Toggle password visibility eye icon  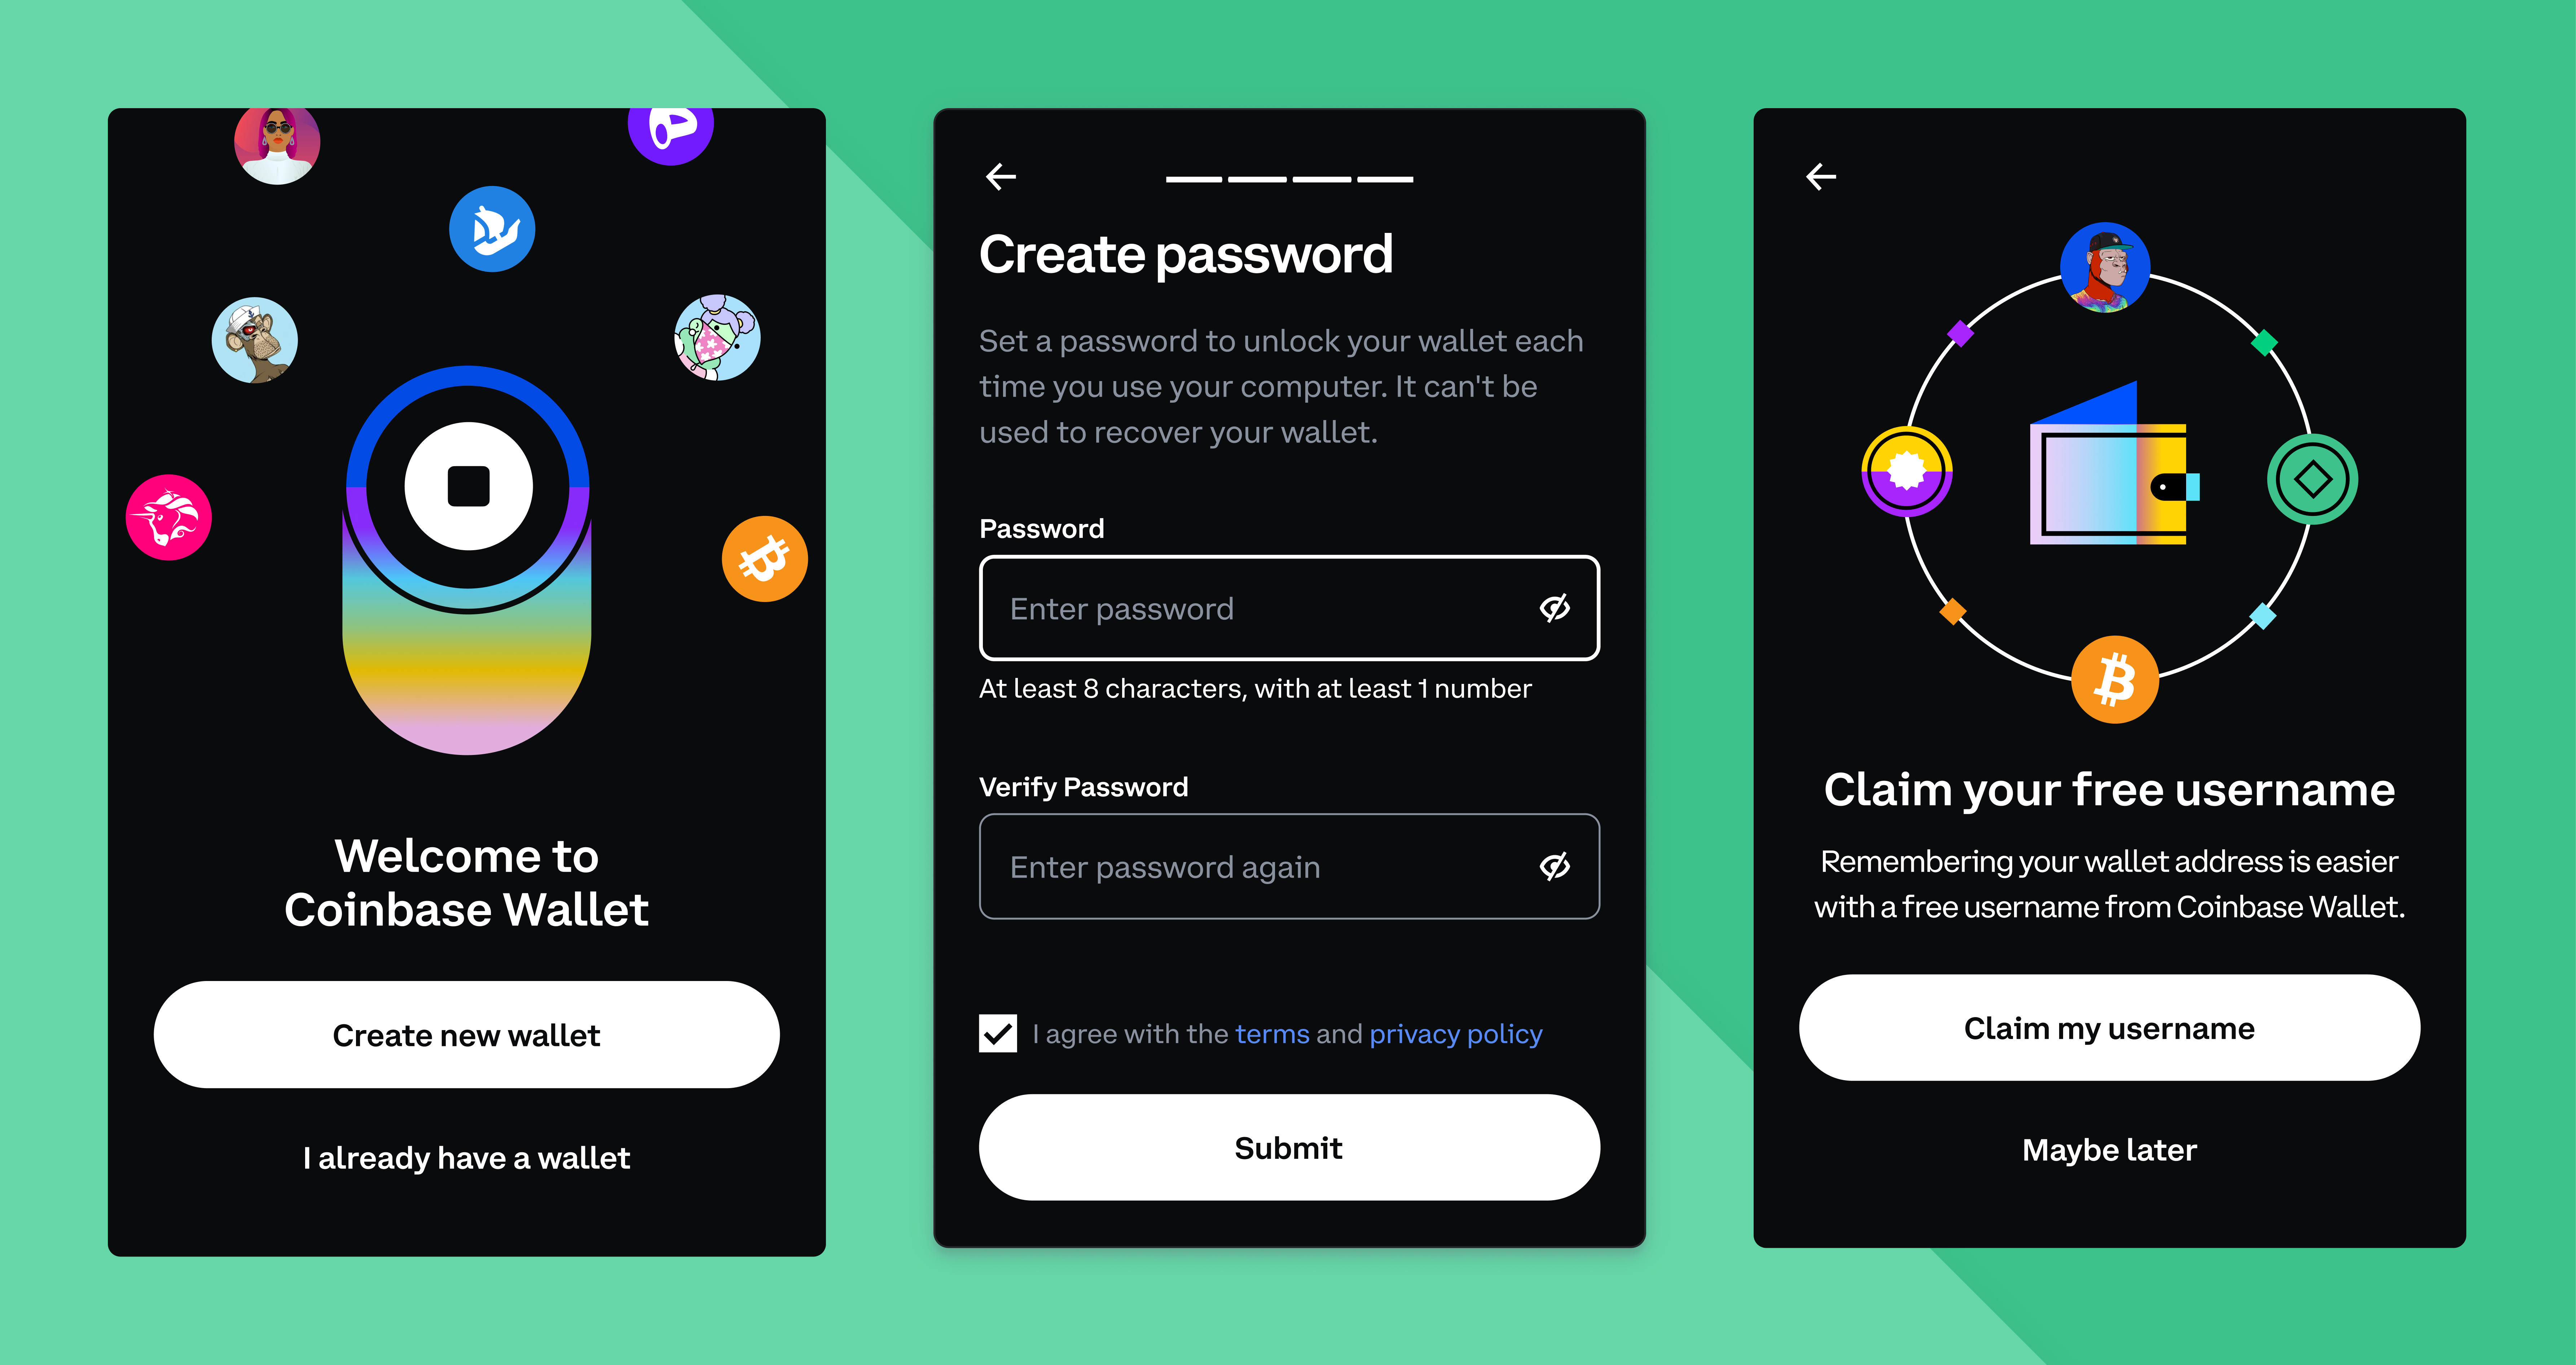click(1554, 609)
